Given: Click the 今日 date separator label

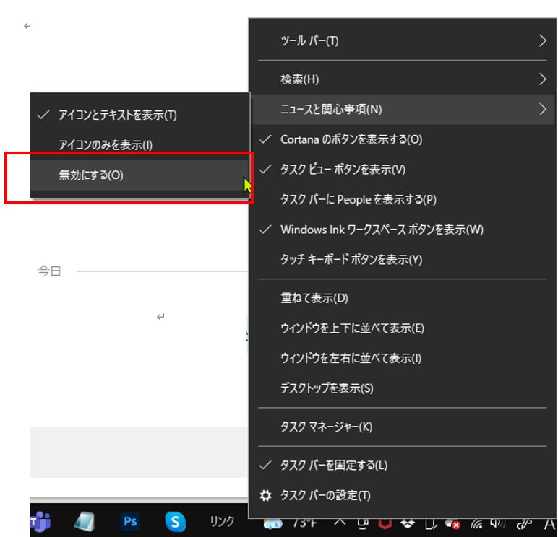Looking at the screenshot, I should [x=49, y=271].
